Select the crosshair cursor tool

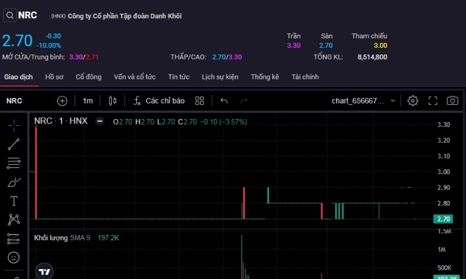14,125
